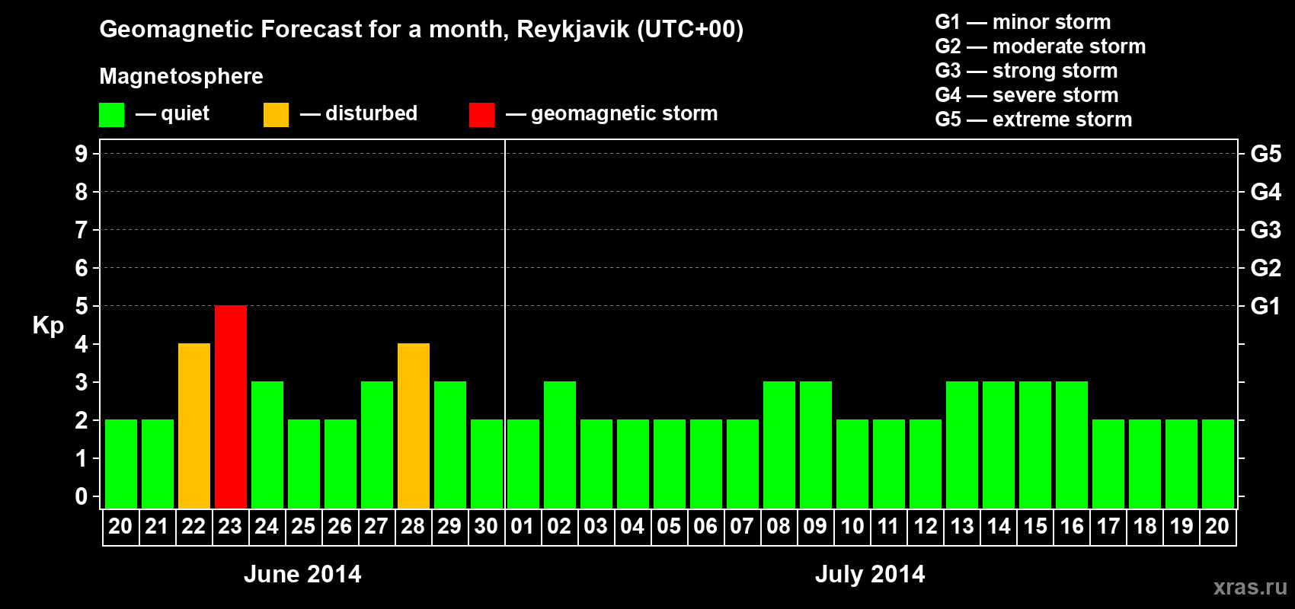Viewport: 1295px width, 609px height.
Task: Click the date label 01 on axis
Action: pyautogui.click(x=523, y=527)
